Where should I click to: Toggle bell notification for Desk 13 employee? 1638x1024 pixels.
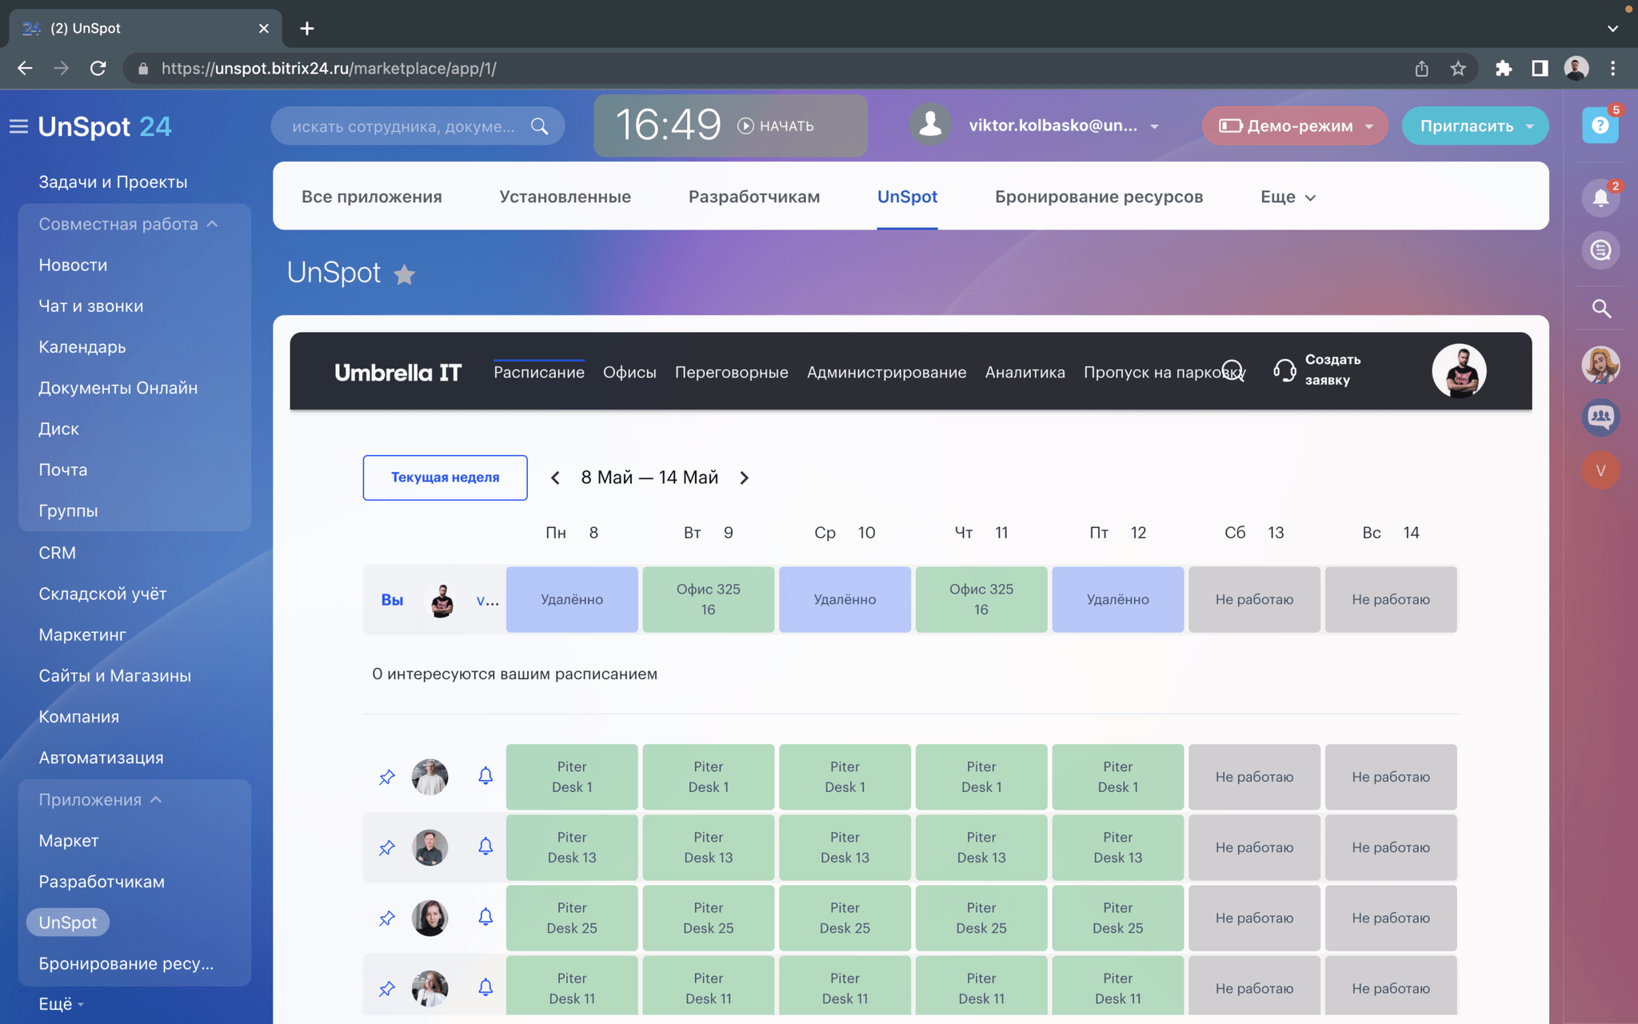click(x=485, y=846)
